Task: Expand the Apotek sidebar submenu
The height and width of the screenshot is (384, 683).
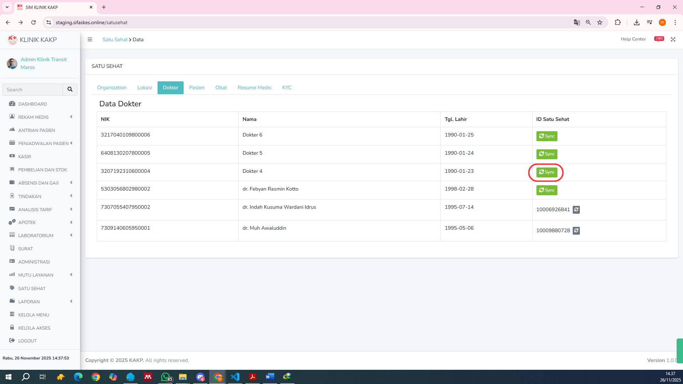Action: coord(27,222)
